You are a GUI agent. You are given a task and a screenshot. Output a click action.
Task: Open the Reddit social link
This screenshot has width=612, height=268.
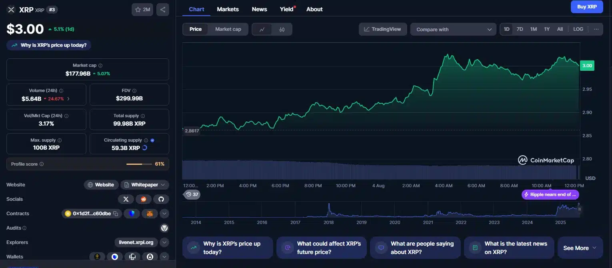coord(144,199)
